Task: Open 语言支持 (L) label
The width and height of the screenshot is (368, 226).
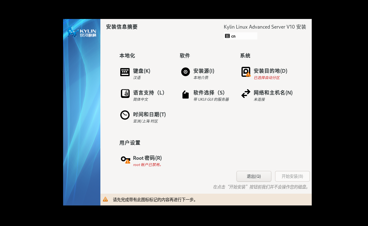Action: tap(149, 93)
